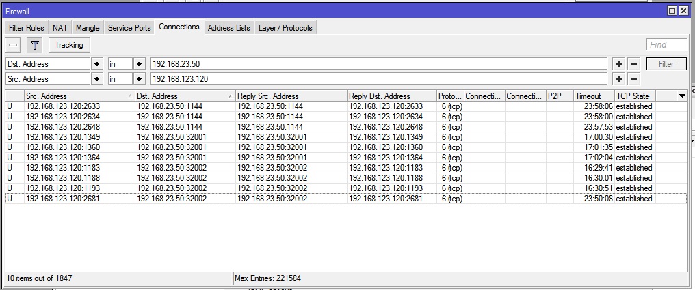Image resolution: width=695 pixels, height=290 pixels.
Task: Select row with source 192.168.123.120:1360
Action: (x=346, y=147)
